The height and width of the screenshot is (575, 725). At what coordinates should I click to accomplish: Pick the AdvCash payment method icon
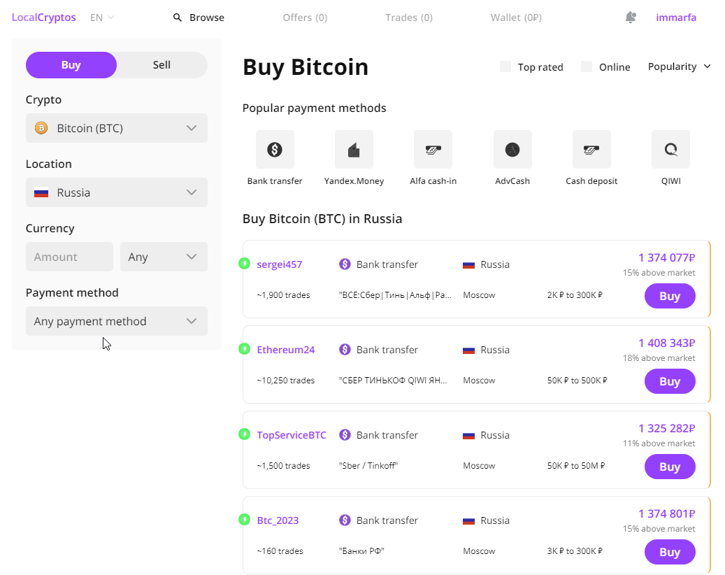512,149
